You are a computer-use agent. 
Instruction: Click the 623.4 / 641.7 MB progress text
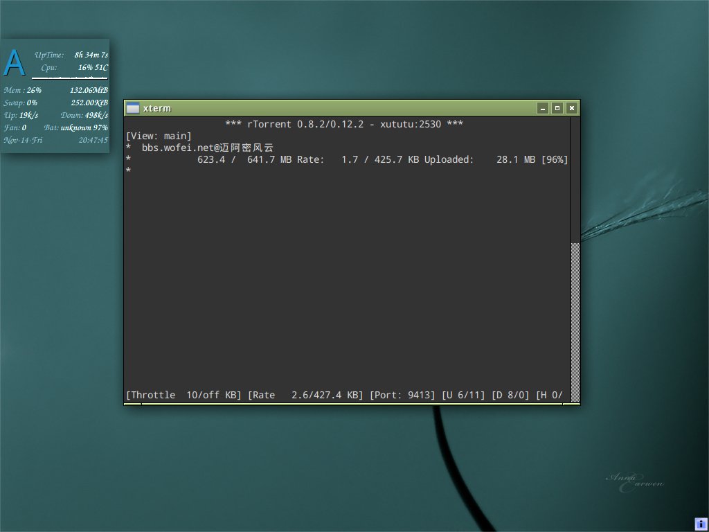244,159
